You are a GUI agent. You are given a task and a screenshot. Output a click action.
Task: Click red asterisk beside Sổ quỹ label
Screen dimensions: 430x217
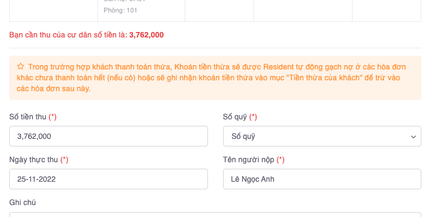[253, 117]
